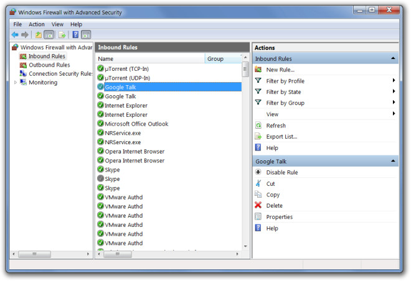Sort by the Name column header
The height and width of the screenshot is (281, 411).
[x=150, y=58]
